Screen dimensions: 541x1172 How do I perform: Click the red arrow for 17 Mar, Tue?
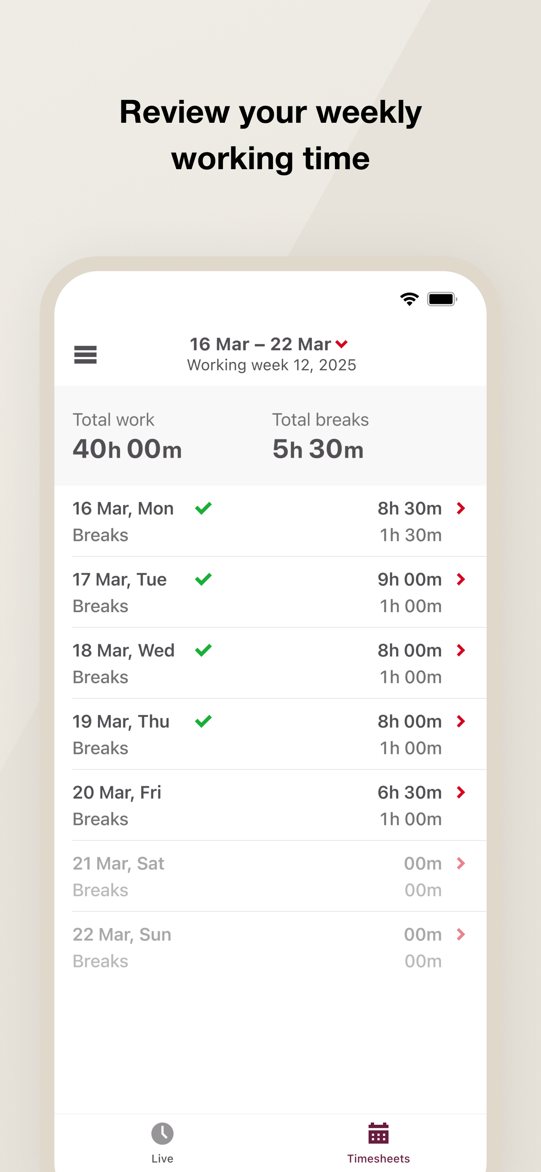coord(461,579)
